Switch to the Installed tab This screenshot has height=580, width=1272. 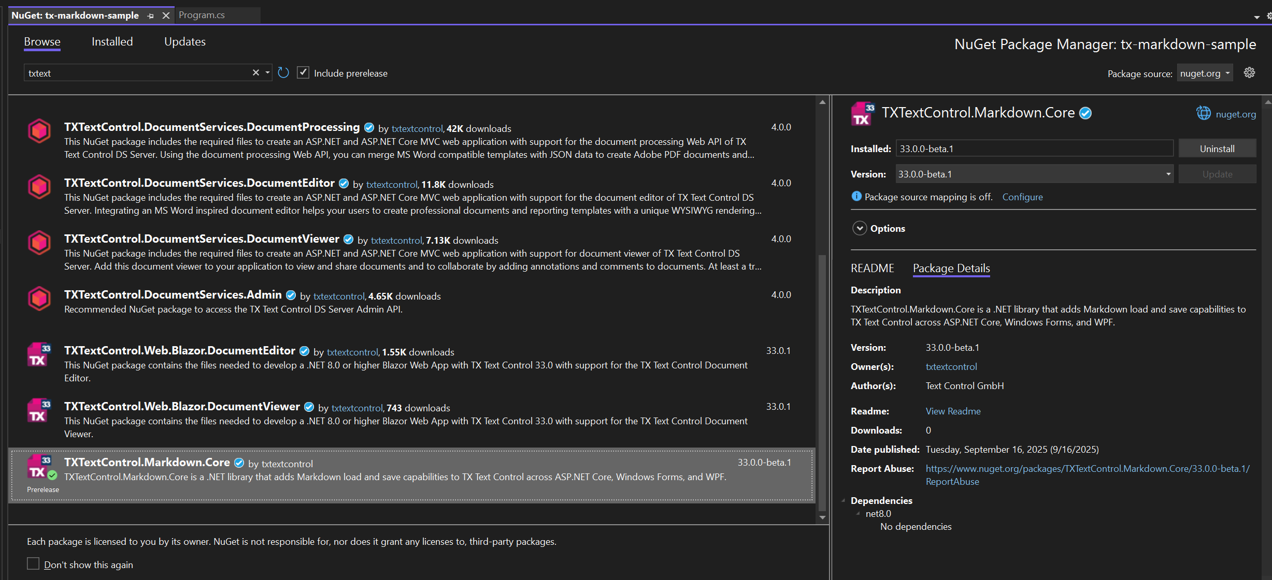112,41
